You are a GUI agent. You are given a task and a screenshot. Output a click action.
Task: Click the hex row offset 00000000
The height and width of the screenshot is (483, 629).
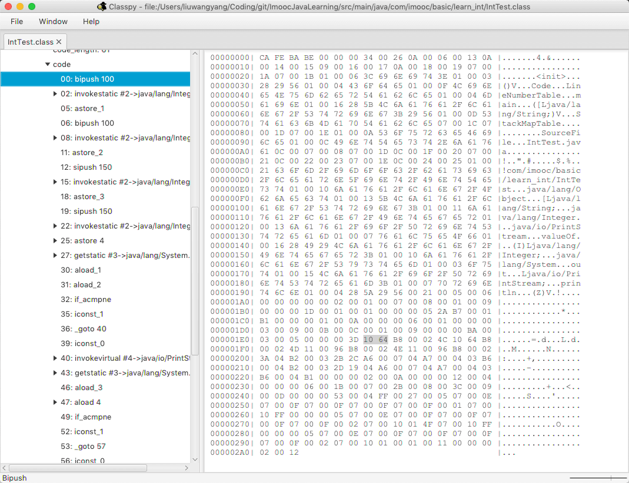[x=230, y=58]
